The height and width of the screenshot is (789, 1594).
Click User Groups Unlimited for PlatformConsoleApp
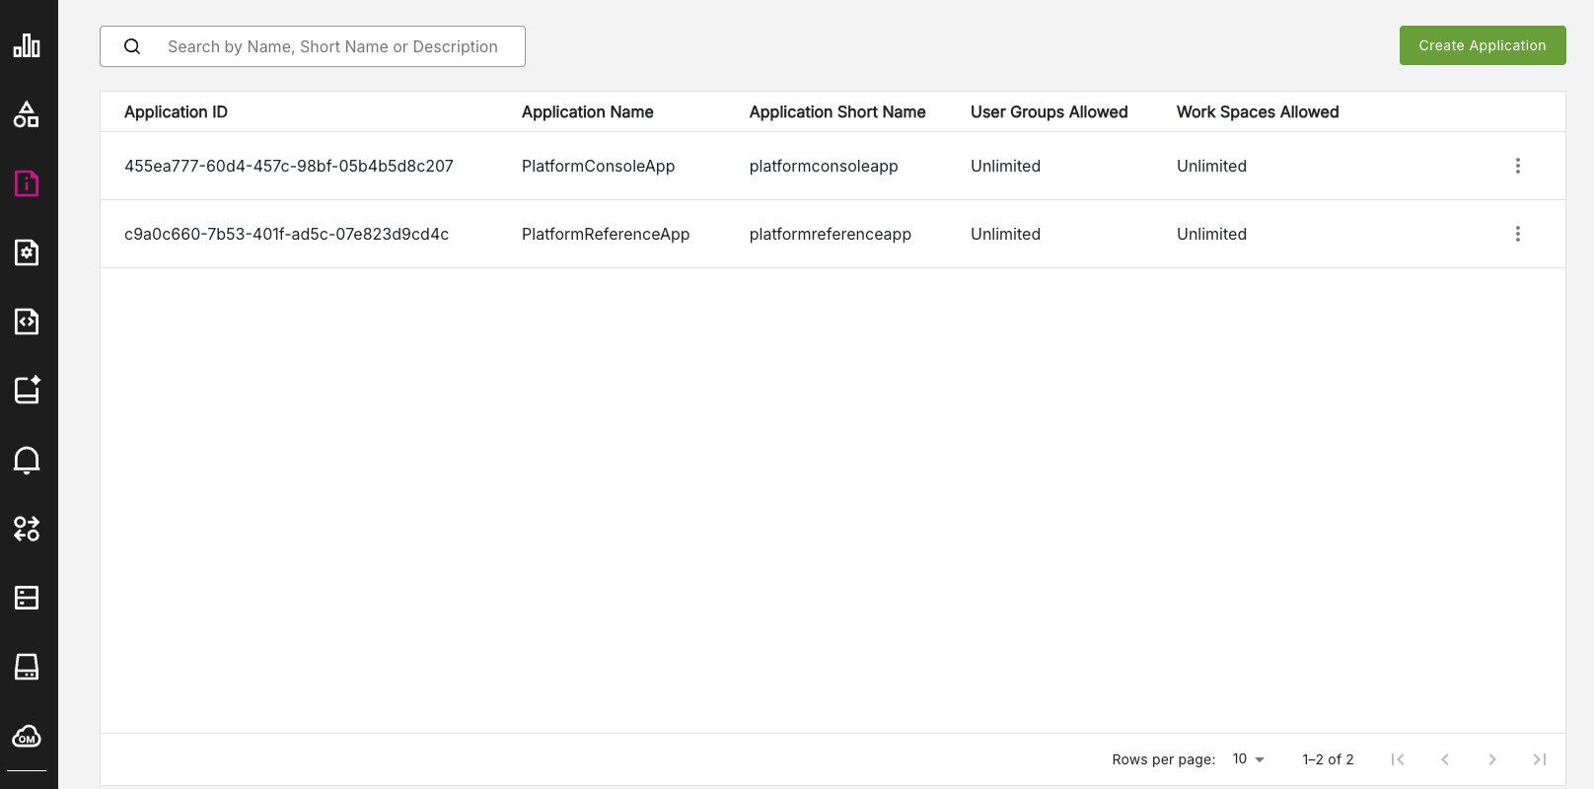pos(1005,166)
